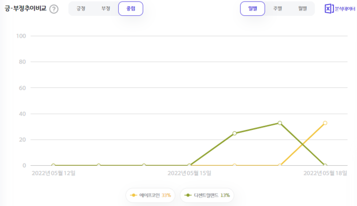This screenshot has width=357, height=206.
Task: Select the green data point on 05월 15일
Action: [189, 165]
